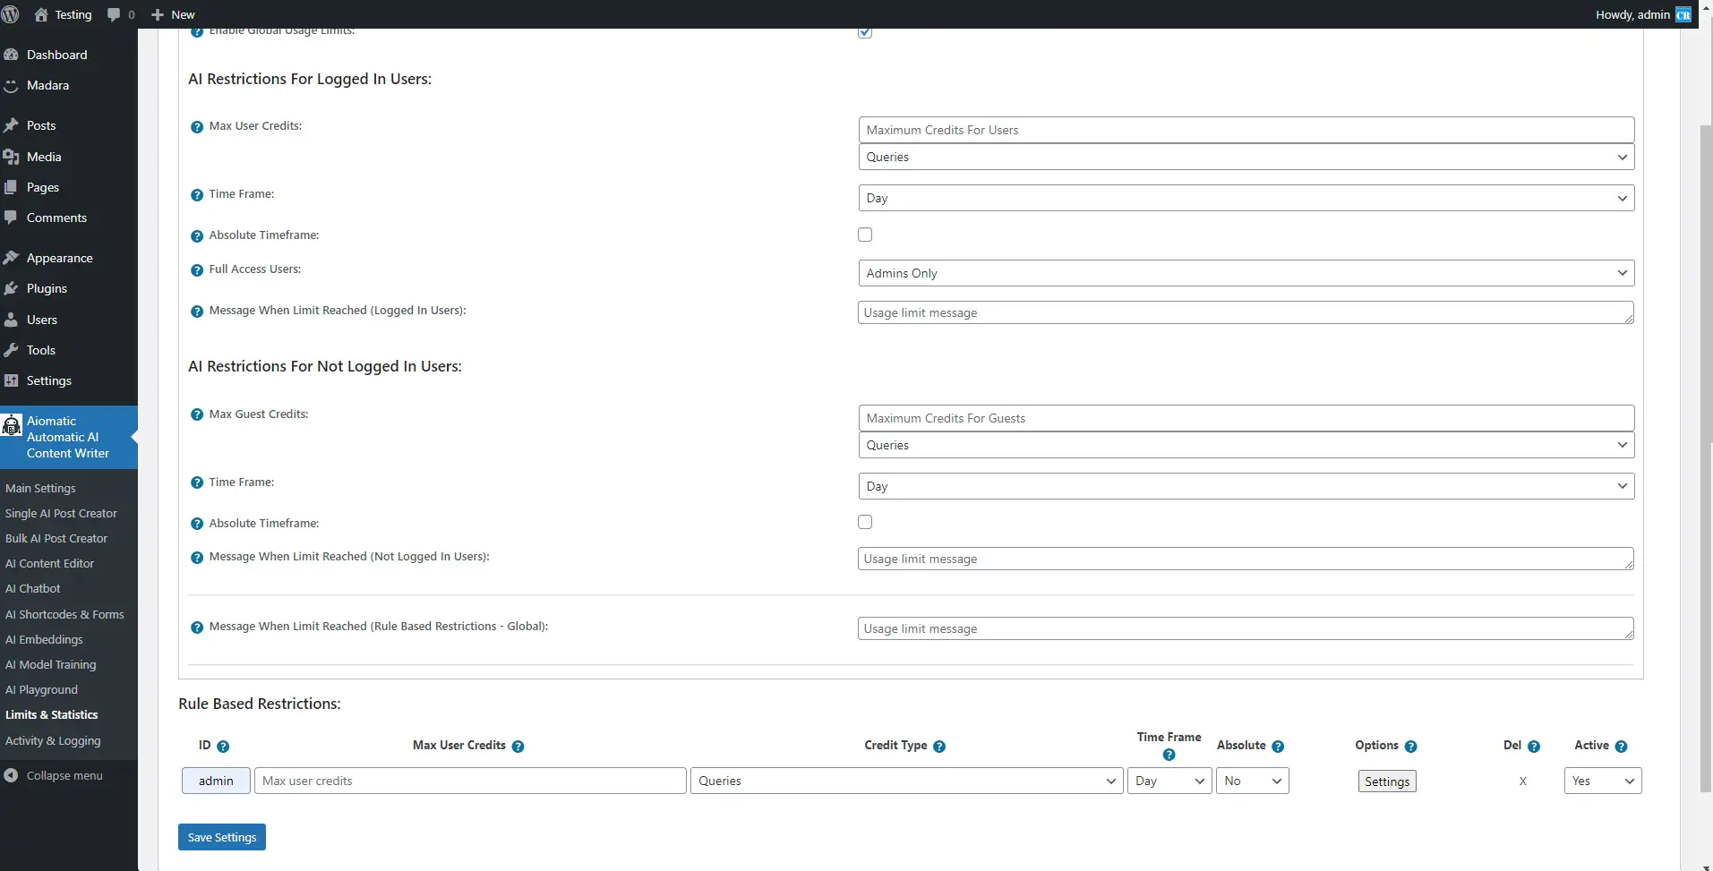
Task: Delete rule via the X in Del column
Action: coord(1522,781)
